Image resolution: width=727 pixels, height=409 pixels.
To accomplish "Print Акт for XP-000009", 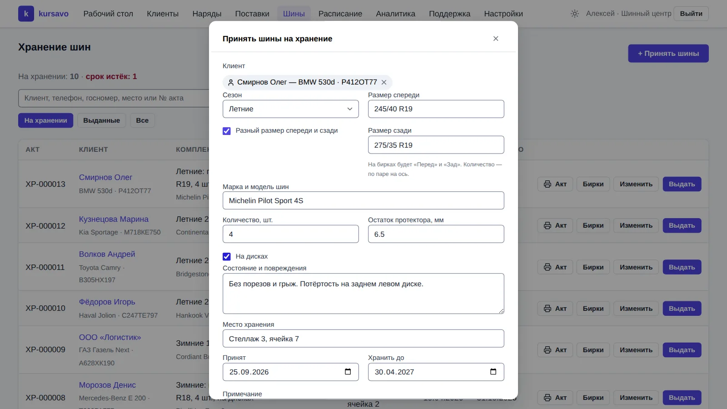I will [555, 350].
